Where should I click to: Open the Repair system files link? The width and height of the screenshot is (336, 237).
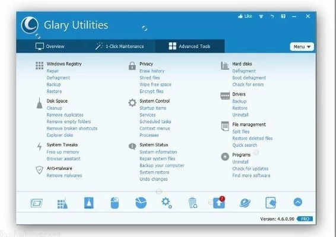[x=157, y=159]
